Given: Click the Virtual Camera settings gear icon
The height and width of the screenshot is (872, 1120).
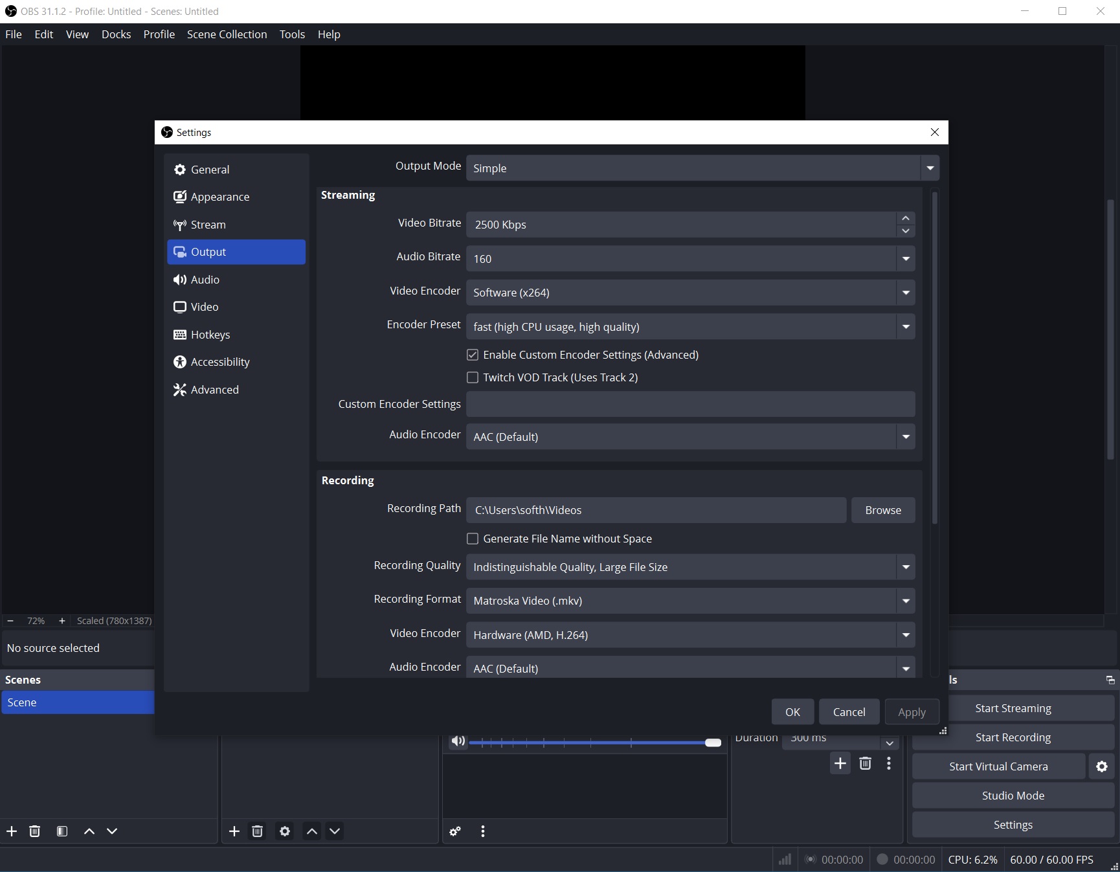Looking at the screenshot, I should coord(1101,766).
